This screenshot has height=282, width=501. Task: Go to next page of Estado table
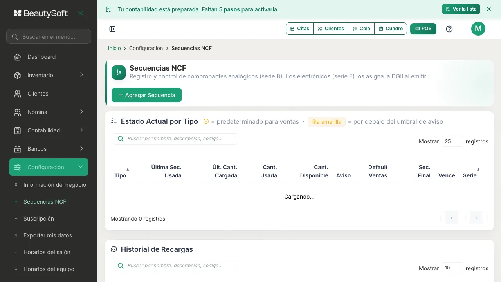click(x=476, y=218)
